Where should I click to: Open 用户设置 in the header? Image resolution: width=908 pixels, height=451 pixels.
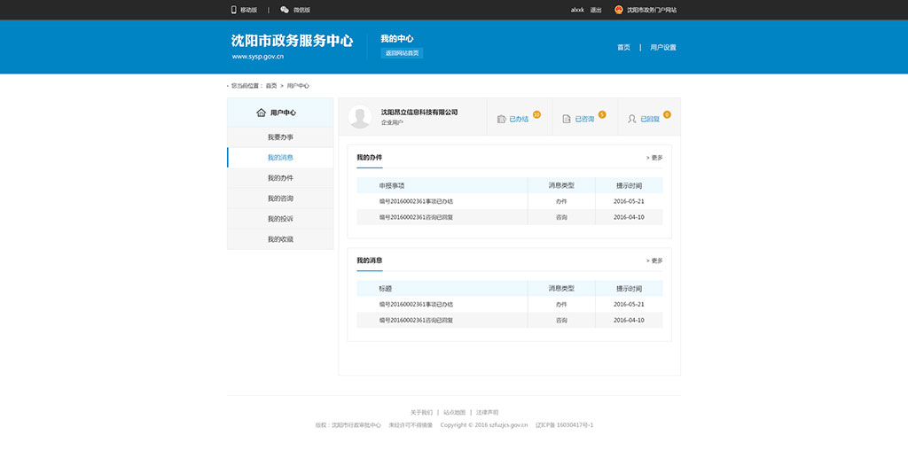pyautogui.click(x=662, y=48)
